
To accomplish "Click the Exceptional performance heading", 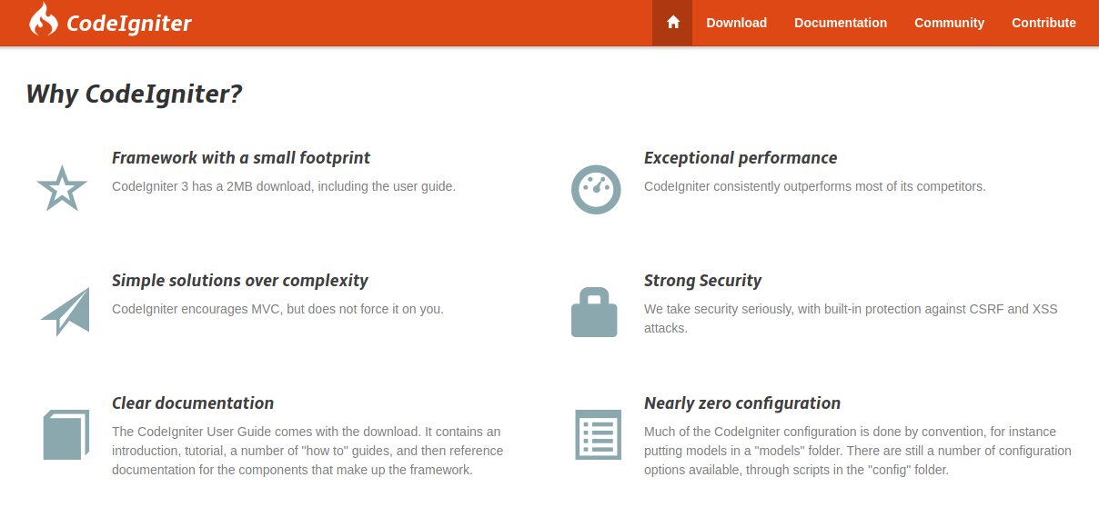I will [741, 158].
